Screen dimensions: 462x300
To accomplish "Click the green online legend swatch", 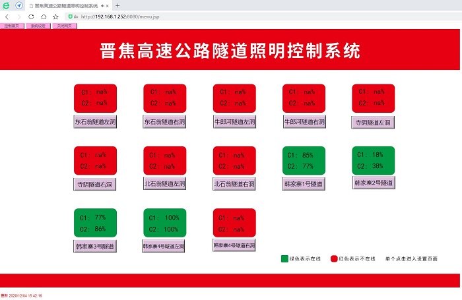I will coord(284,259).
